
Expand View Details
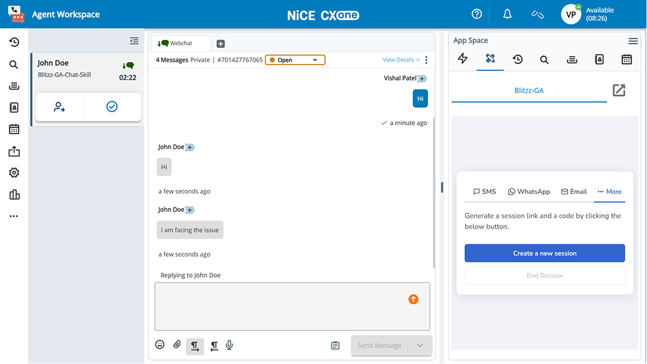[401, 60]
